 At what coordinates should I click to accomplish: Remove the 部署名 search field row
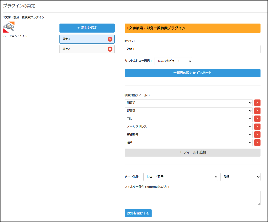pos(257,111)
